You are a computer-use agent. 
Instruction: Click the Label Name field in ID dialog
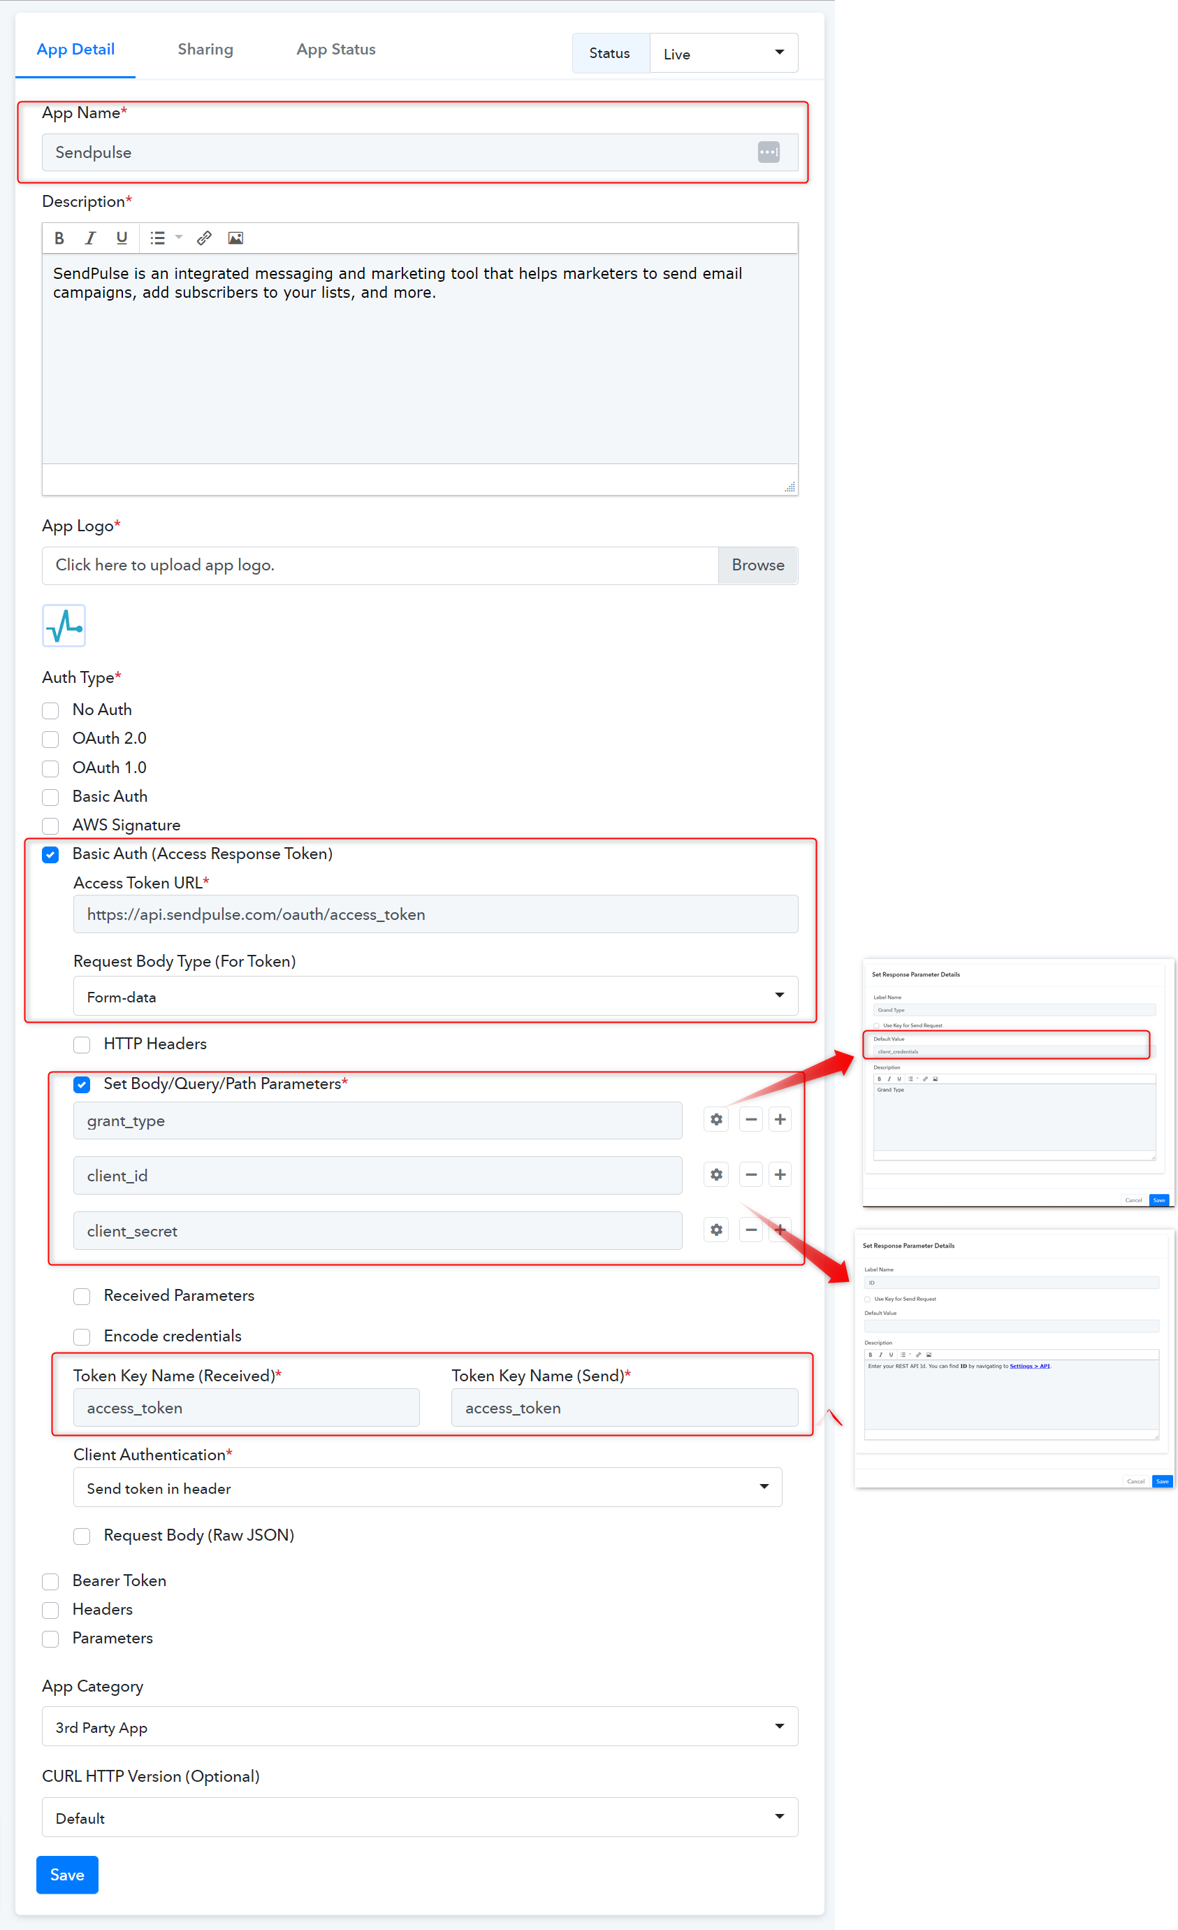point(1011,1283)
